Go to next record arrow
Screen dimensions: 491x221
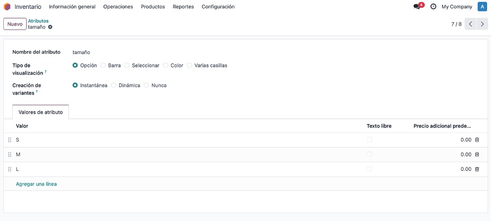point(482,24)
